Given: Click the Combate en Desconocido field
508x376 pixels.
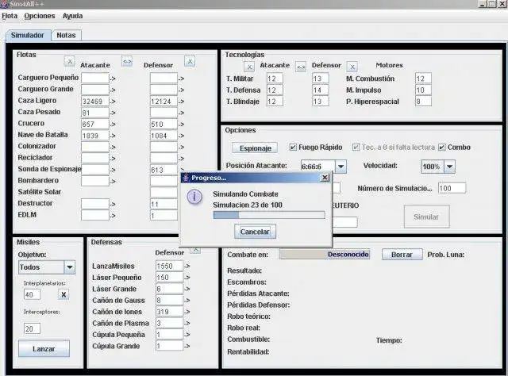Looking at the screenshot, I should click(x=325, y=254).
